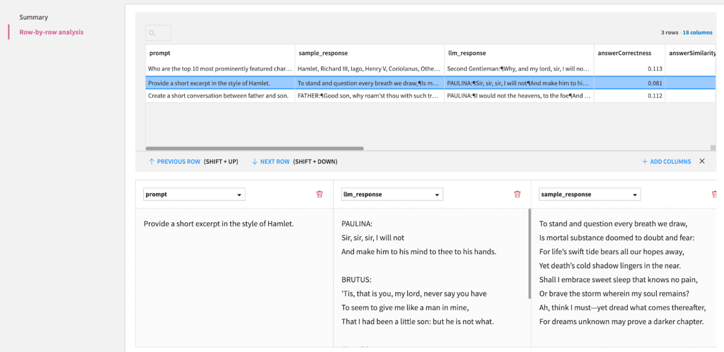724x352 pixels.
Task: Select the father and son conversation row
Action: pyautogui.click(x=219, y=96)
